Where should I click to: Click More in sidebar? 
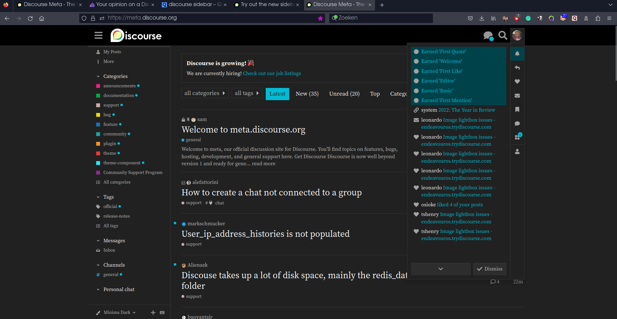coord(108,61)
